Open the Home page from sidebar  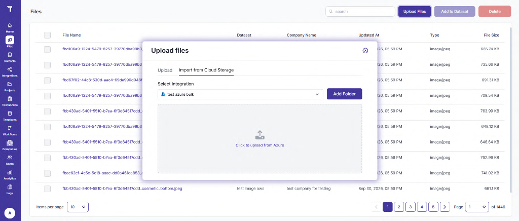point(10,28)
